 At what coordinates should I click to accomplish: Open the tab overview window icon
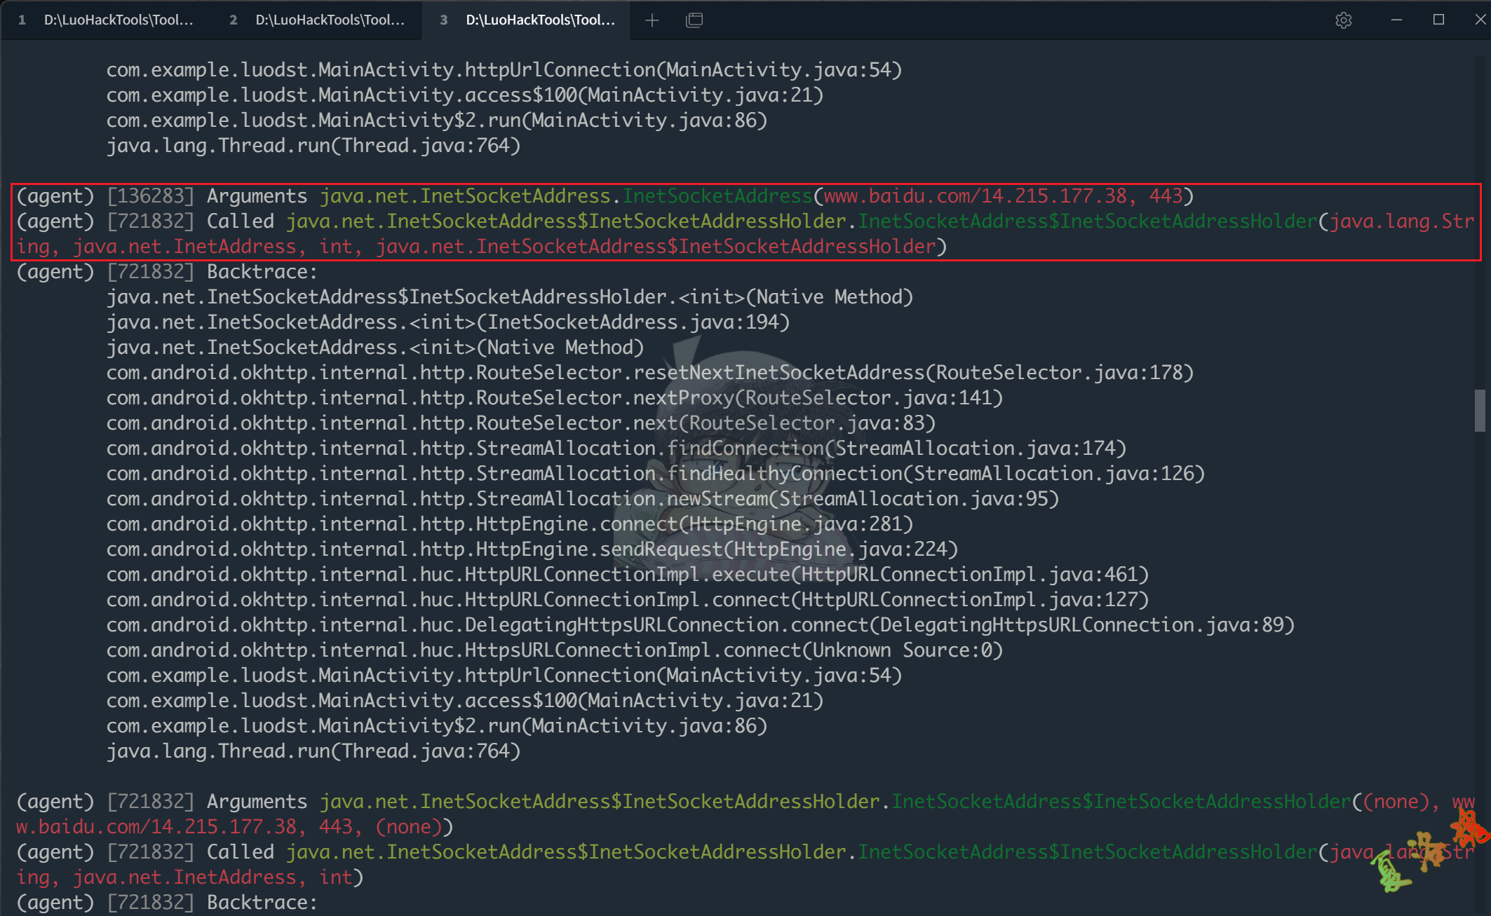click(694, 20)
